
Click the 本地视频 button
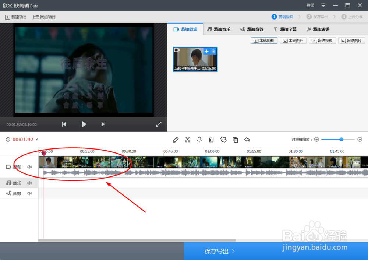click(x=264, y=41)
